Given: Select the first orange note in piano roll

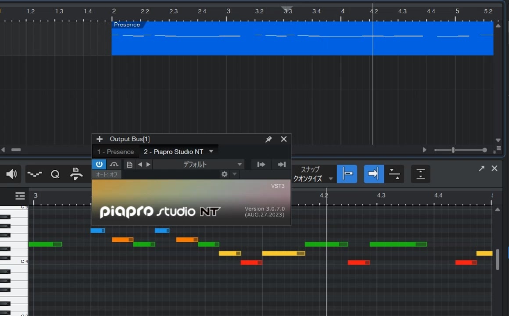Looking at the screenshot, I should [x=122, y=240].
